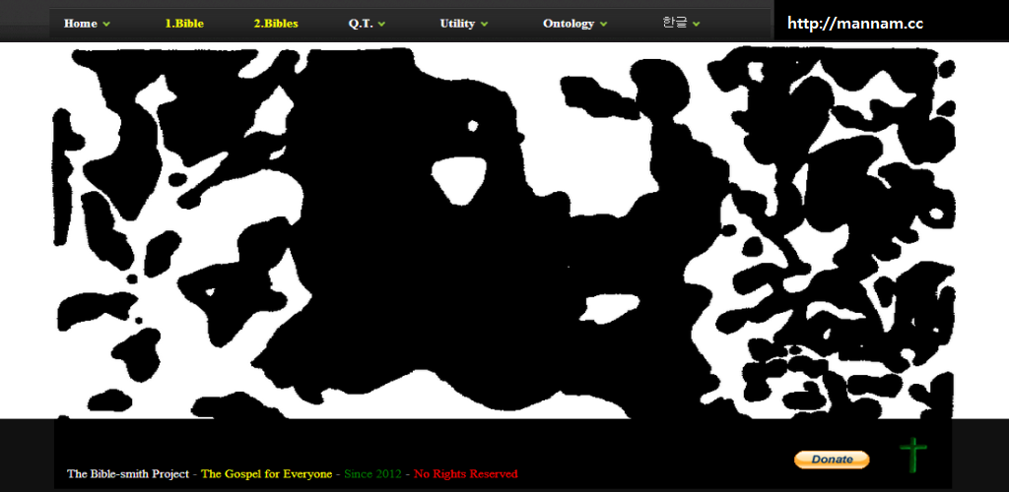This screenshot has height=492, width=1009.
Task: Click the green cross icon
Action: [x=912, y=455]
